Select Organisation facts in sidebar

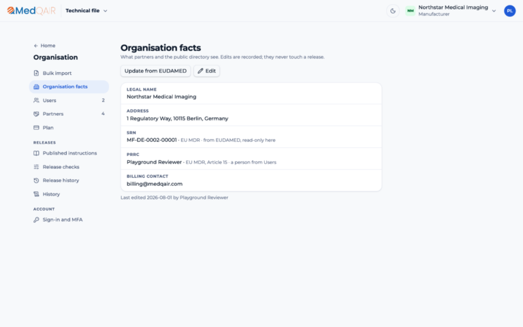(x=69, y=87)
